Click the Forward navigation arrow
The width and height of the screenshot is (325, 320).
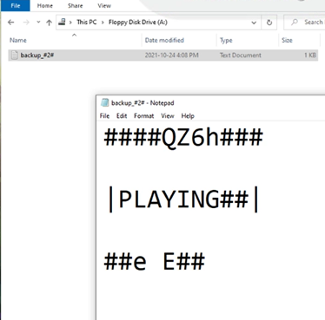pos(26,23)
